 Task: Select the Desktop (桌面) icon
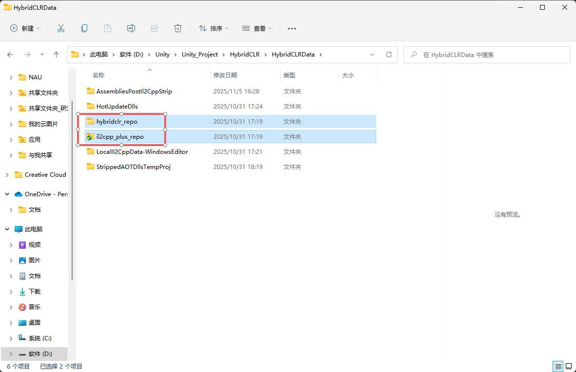click(22, 322)
